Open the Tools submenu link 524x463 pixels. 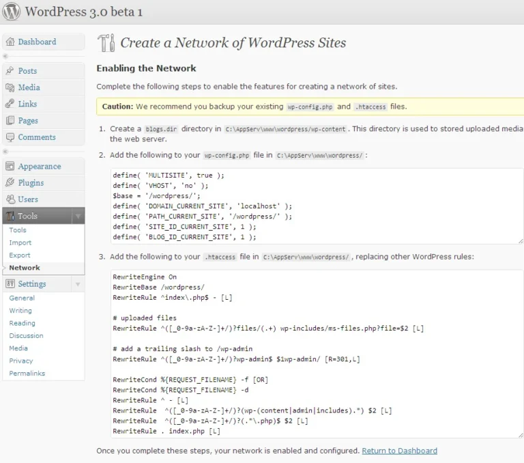click(18, 230)
